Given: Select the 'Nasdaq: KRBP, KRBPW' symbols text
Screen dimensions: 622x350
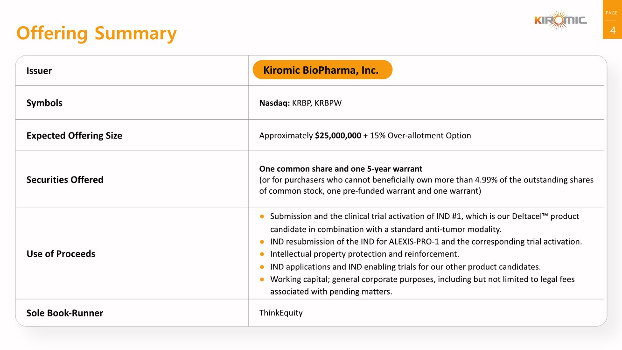Looking at the screenshot, I should [x=301, y=103].
